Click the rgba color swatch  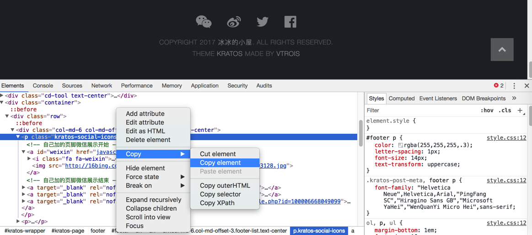point(400,145)
